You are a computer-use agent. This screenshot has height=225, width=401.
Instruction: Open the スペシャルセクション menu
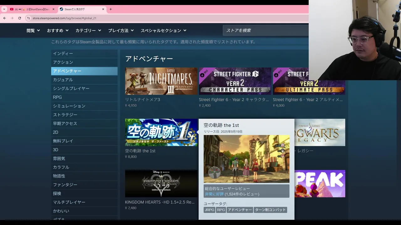(x=164, y=31)
